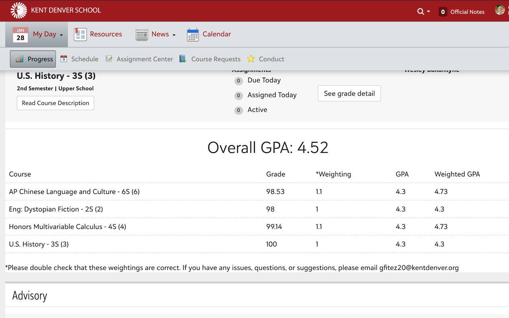Click the Active count badge
The image size is (509, 318).
click(239, 111)
